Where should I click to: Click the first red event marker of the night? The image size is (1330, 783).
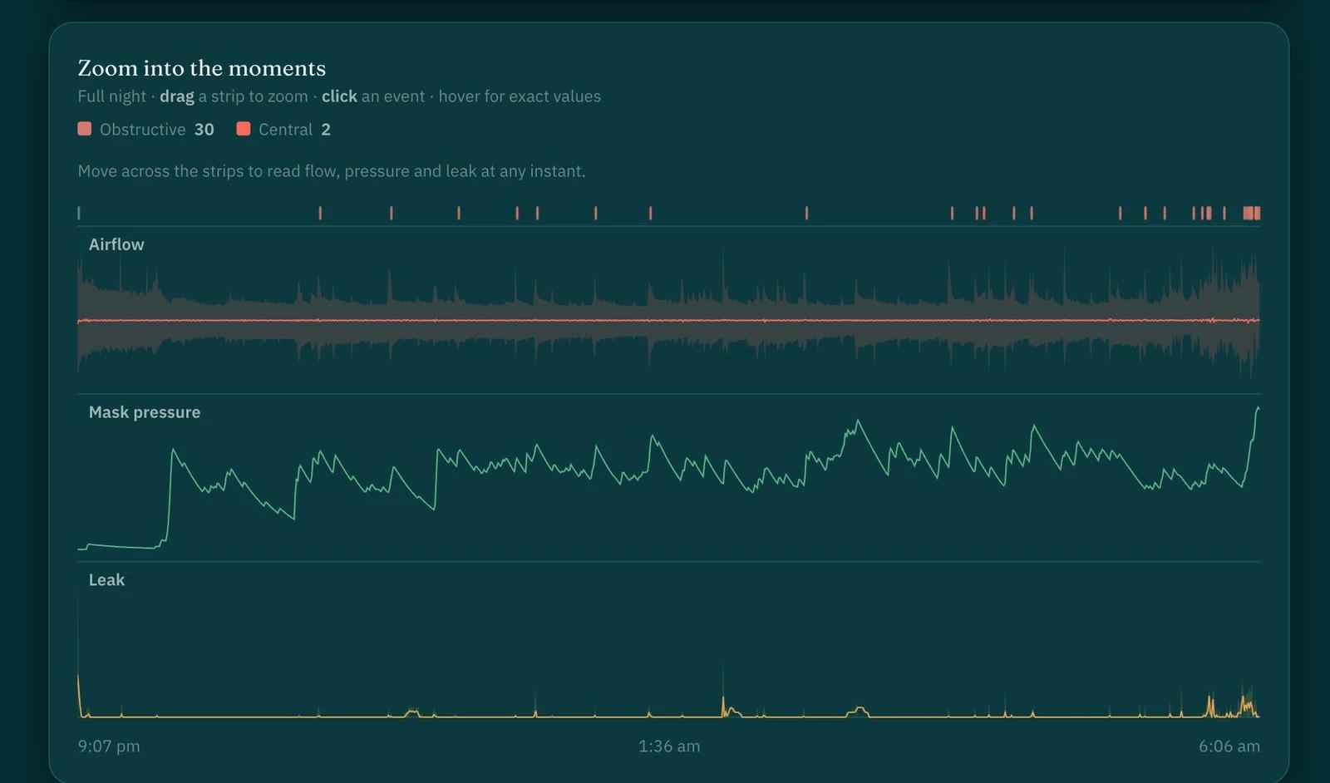[320, 213]
